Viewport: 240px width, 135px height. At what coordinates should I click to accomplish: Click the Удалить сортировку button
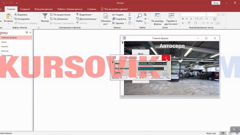click(62, 23)
